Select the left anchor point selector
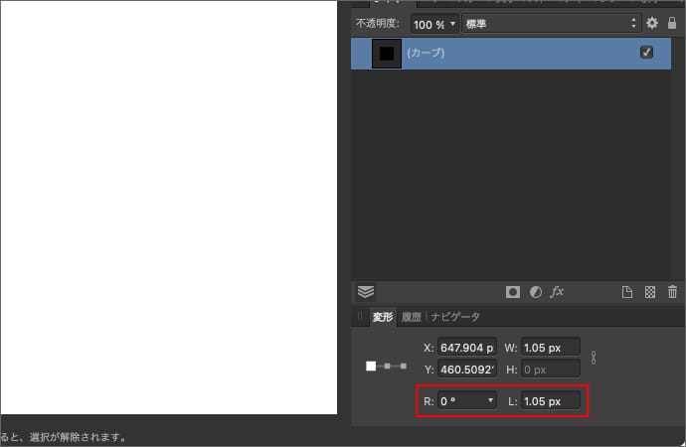Viewport: 686px width, 447px height. 371,367
